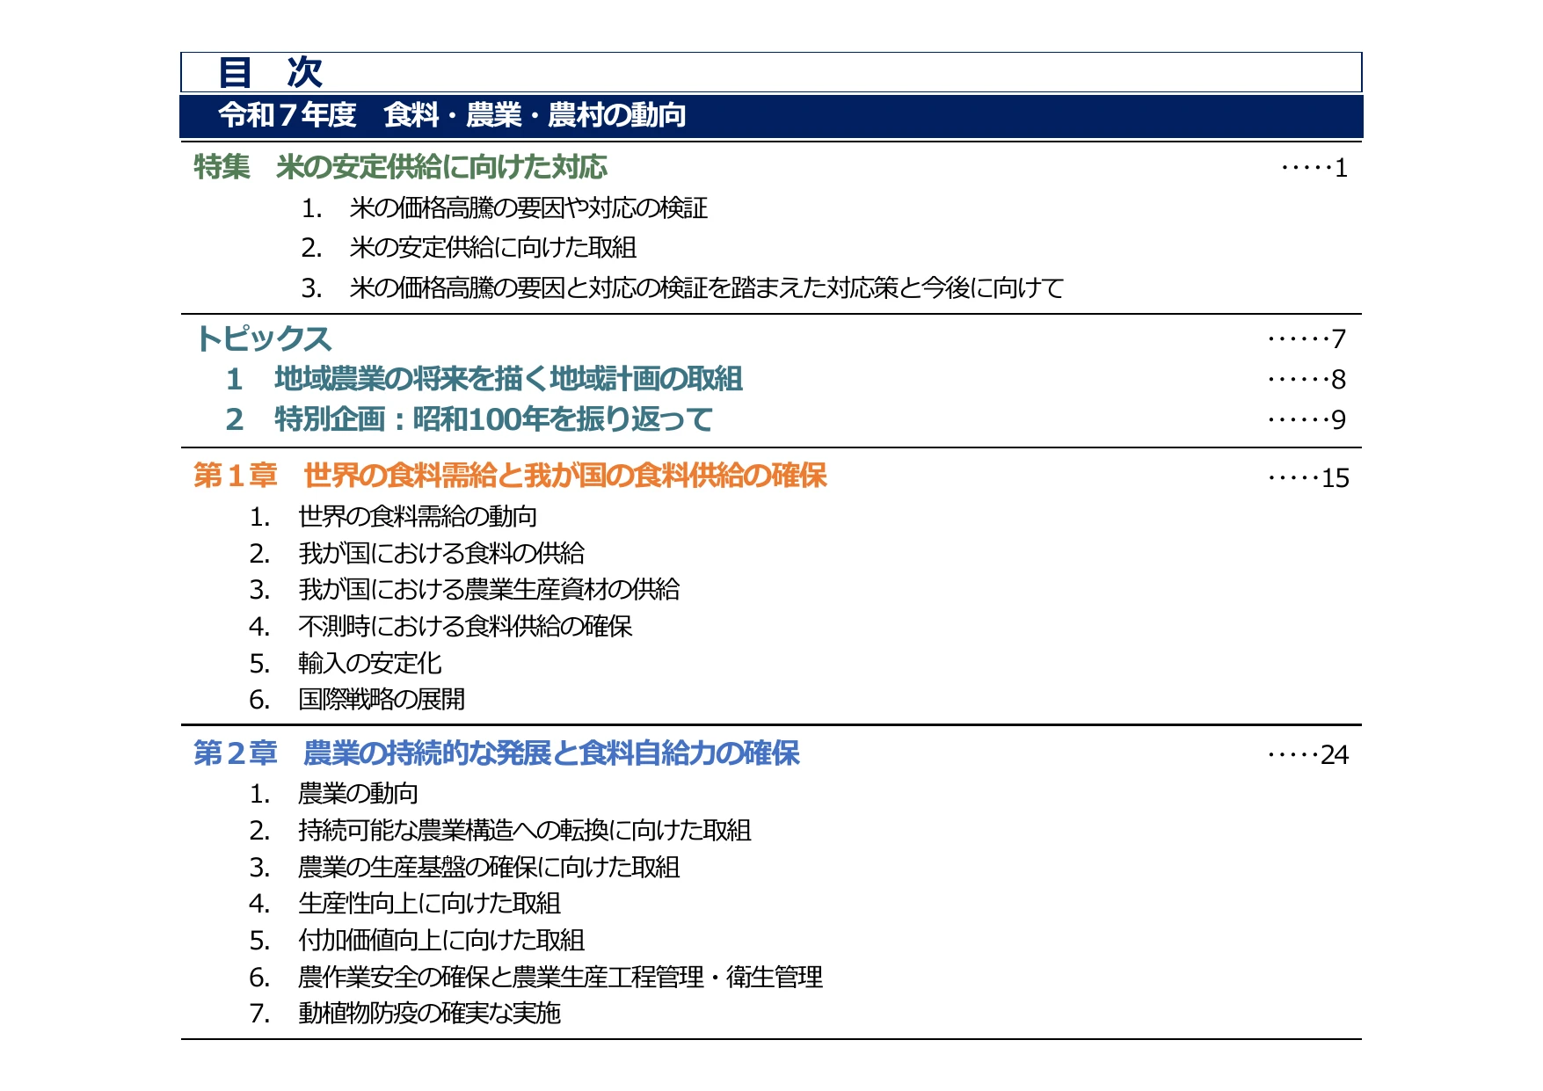Select item 不測時における食料供給の確保
The image size is (1543, 1091).
[465, 627]
